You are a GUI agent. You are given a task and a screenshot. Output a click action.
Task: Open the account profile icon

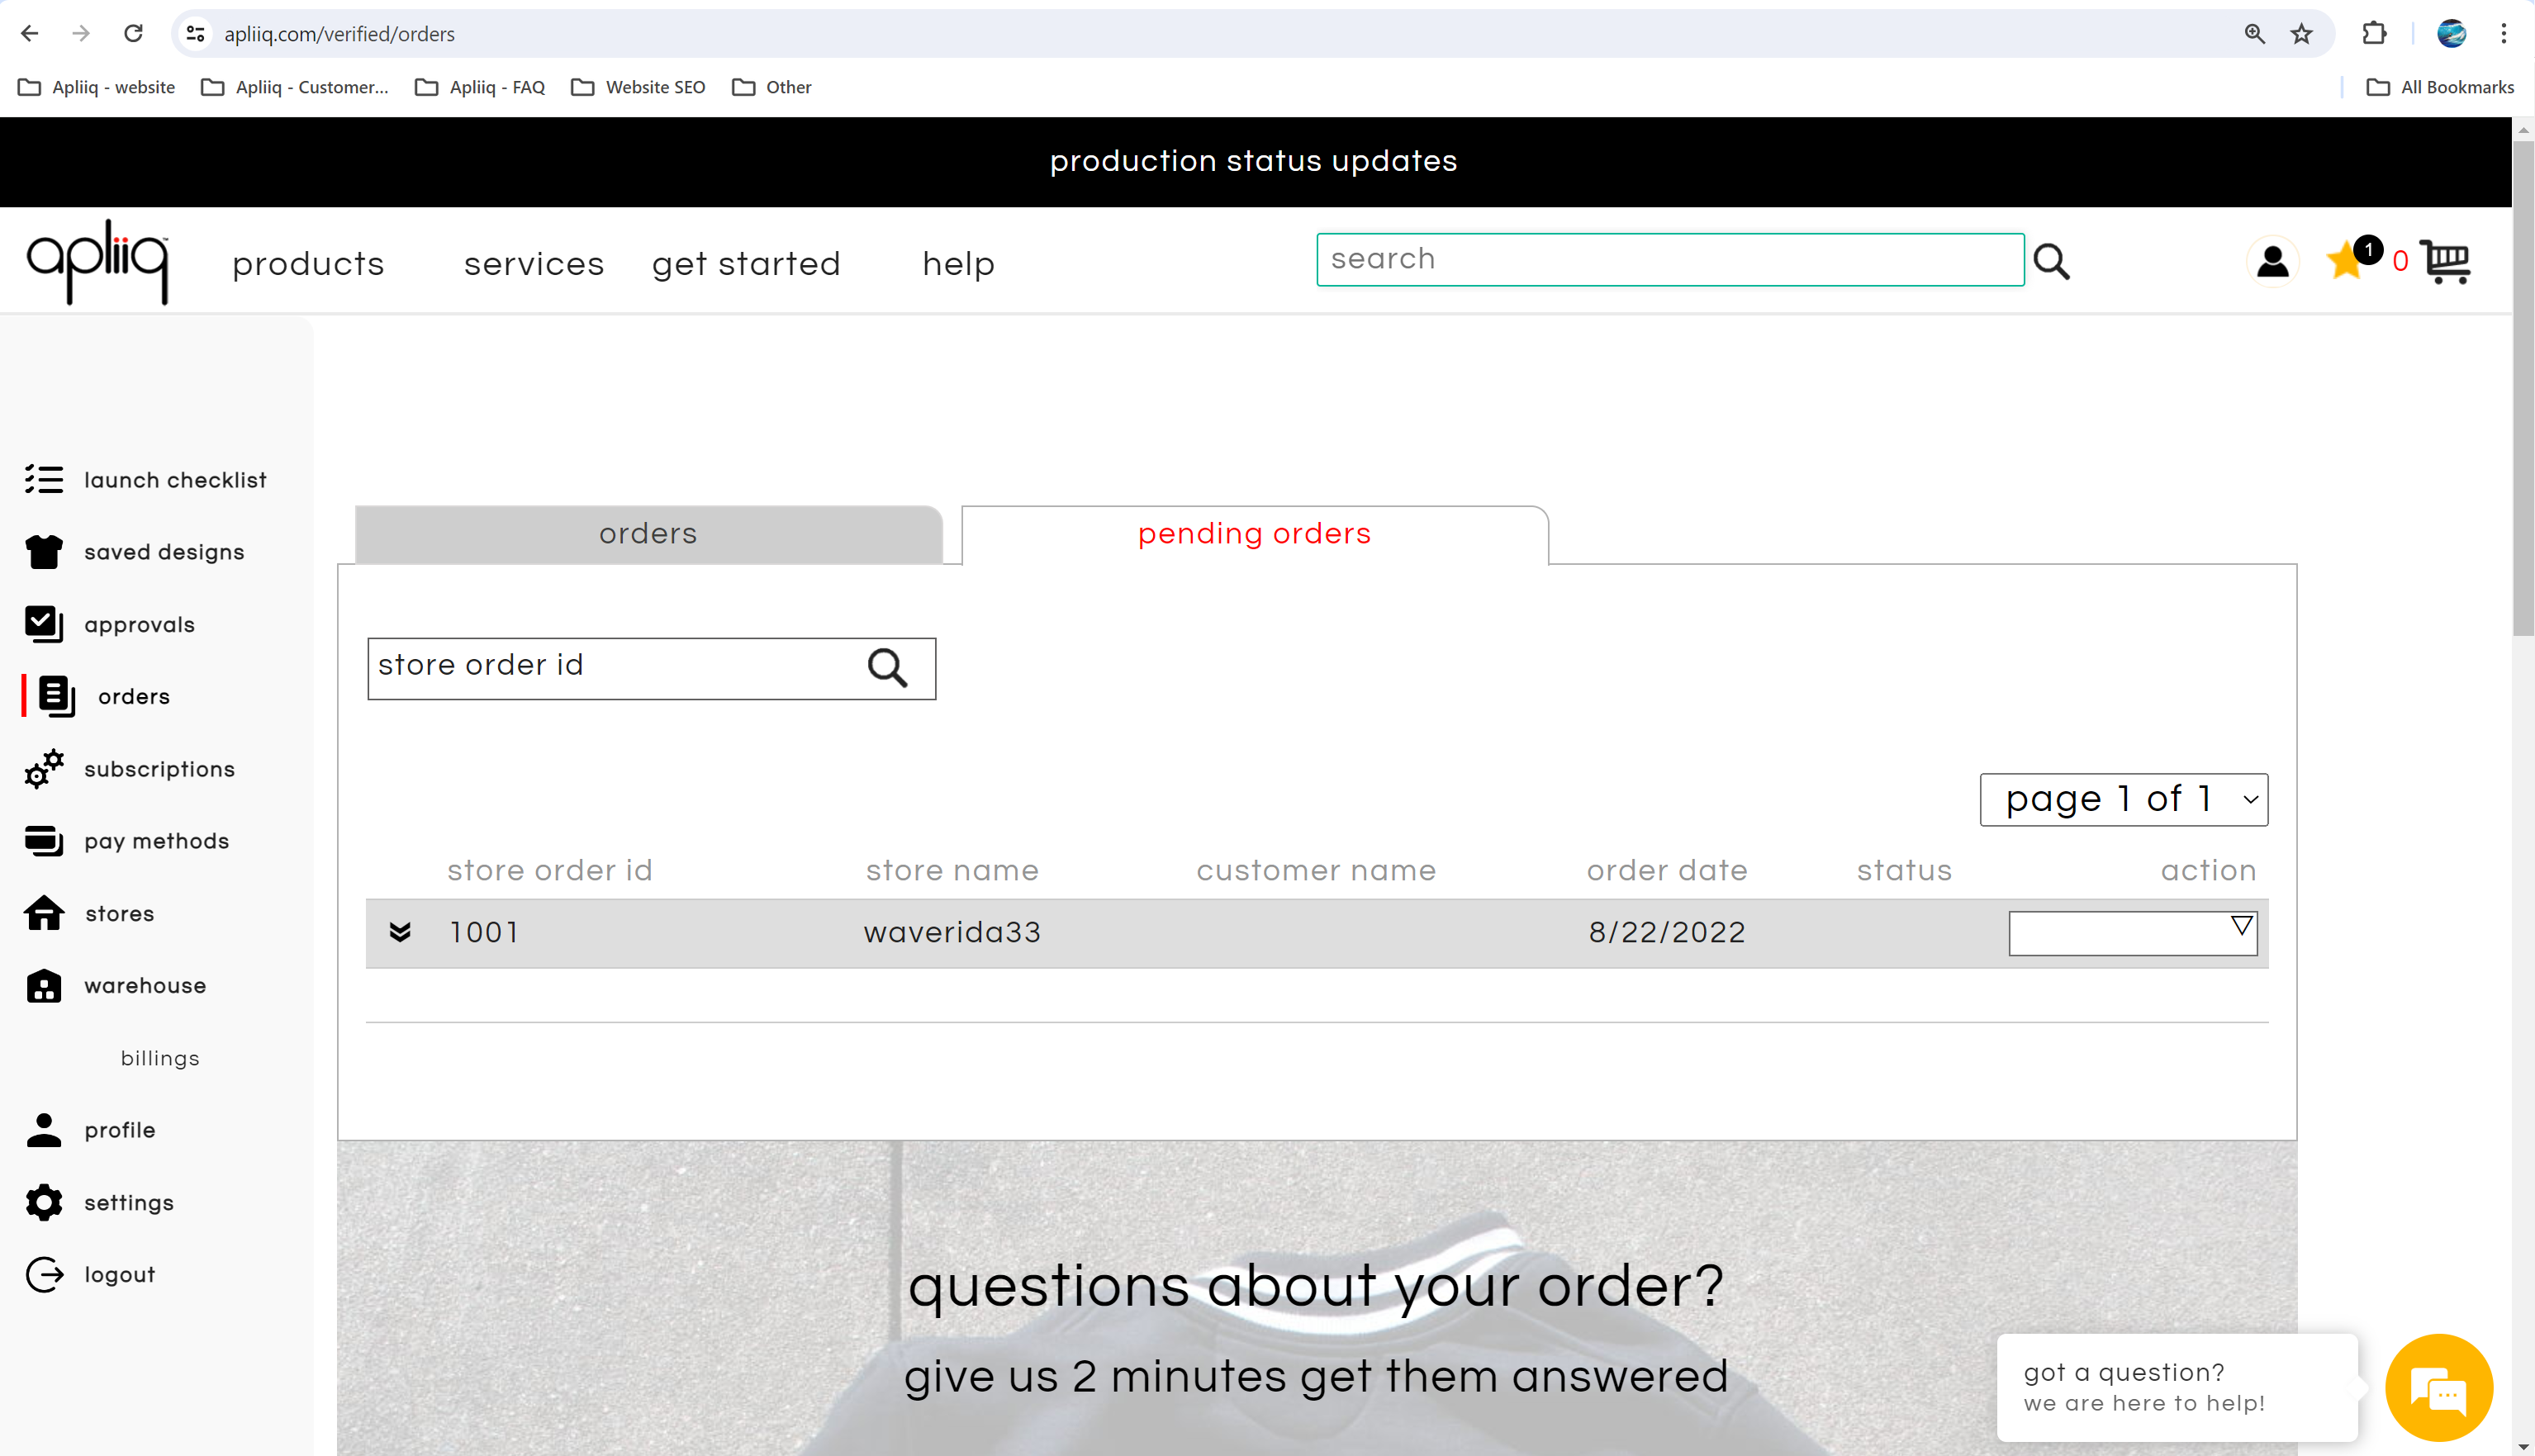[2272, 261]
